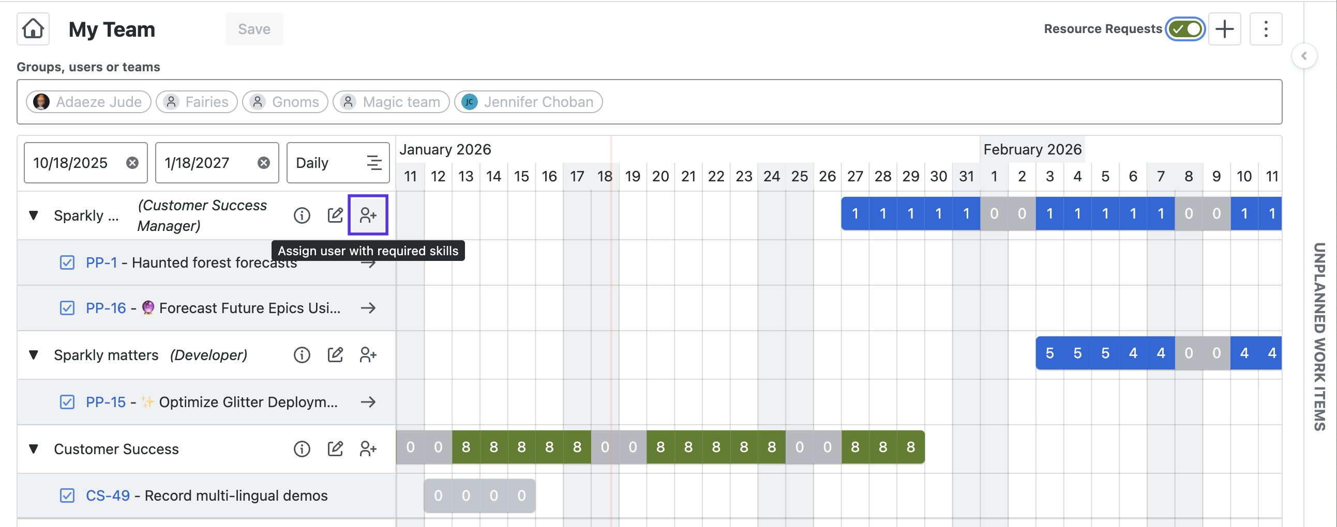Show info for Sparkly matters Developer row
The width and height of the screenshot is (1337, 527).
(x=302, y=355)
